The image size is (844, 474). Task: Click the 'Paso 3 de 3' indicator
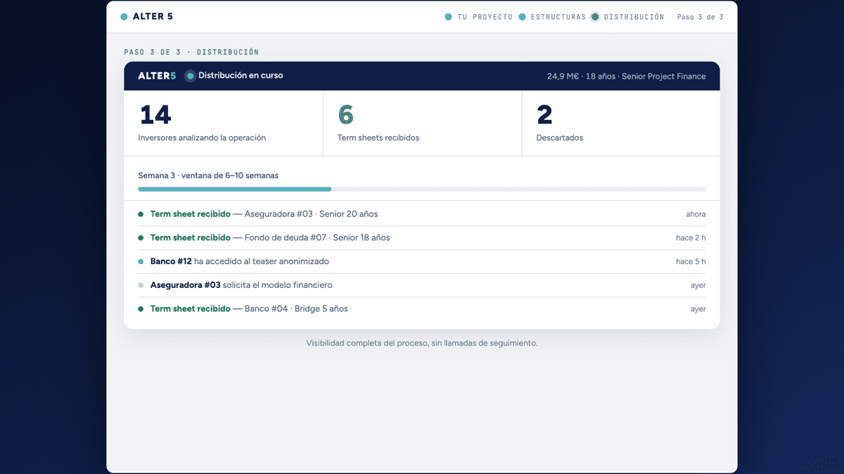pos(700,17)
